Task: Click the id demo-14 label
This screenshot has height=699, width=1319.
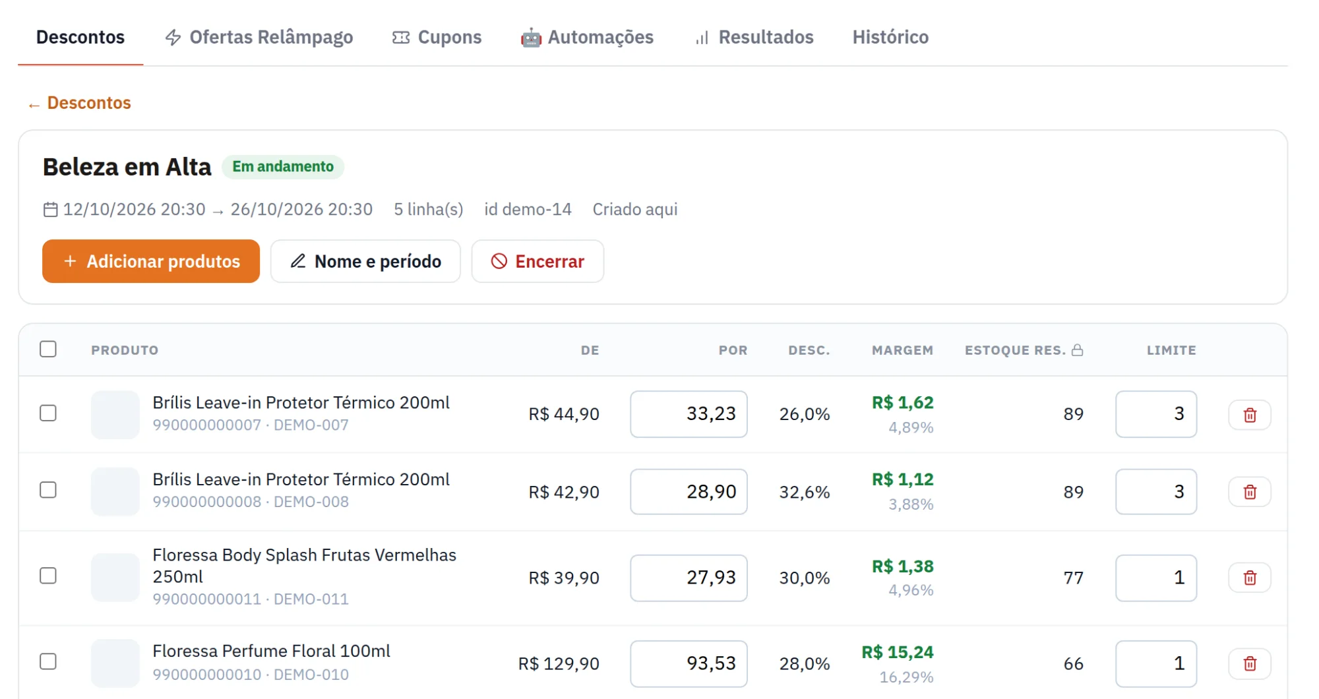Action: click(x=528, y=210)
